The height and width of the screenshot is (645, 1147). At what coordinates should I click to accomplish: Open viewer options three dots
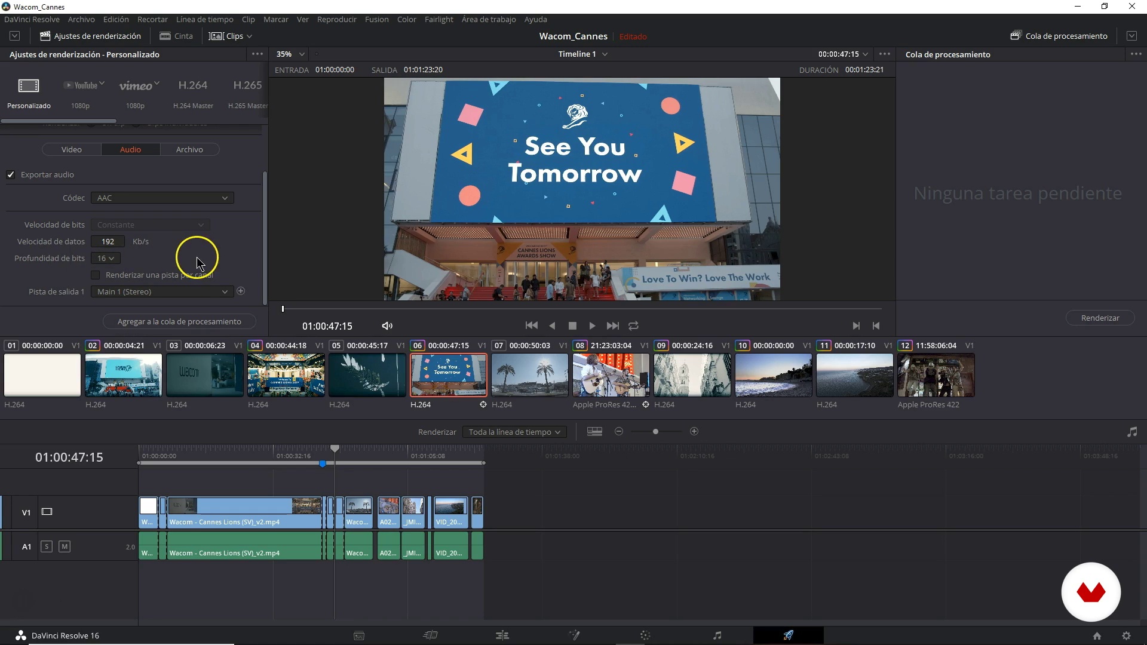(885, 54)
